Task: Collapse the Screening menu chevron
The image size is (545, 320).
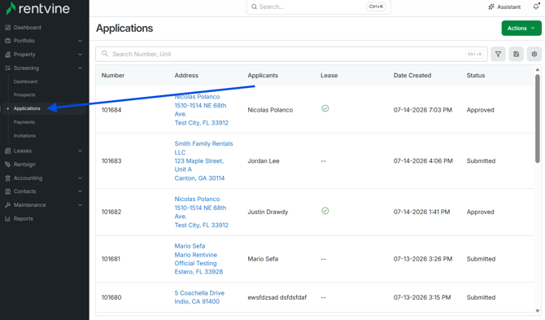Action: (x=80, y=68)
